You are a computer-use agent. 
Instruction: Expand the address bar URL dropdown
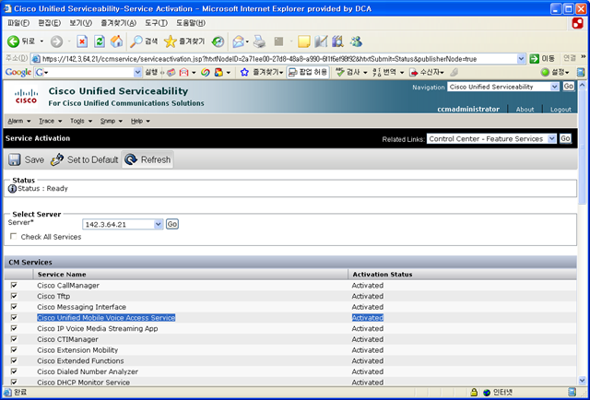tap(521, 59)
